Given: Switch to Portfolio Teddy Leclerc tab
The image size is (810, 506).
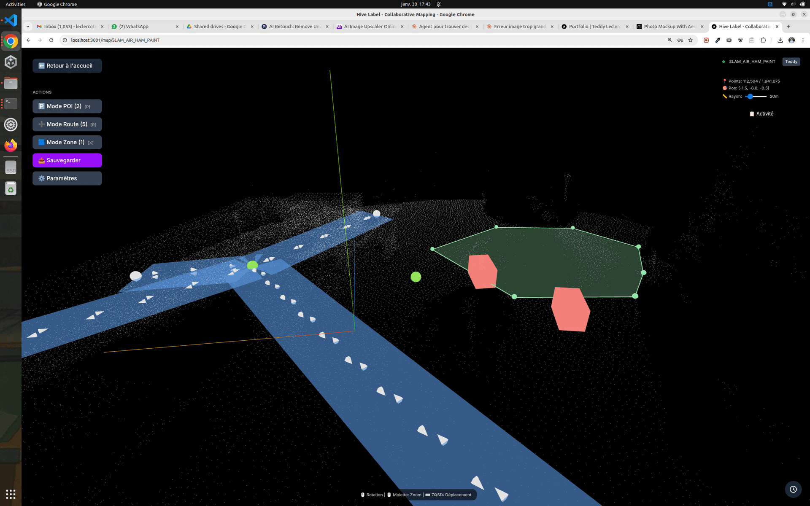Looking at the screenshot, I should tap(594, 26).
